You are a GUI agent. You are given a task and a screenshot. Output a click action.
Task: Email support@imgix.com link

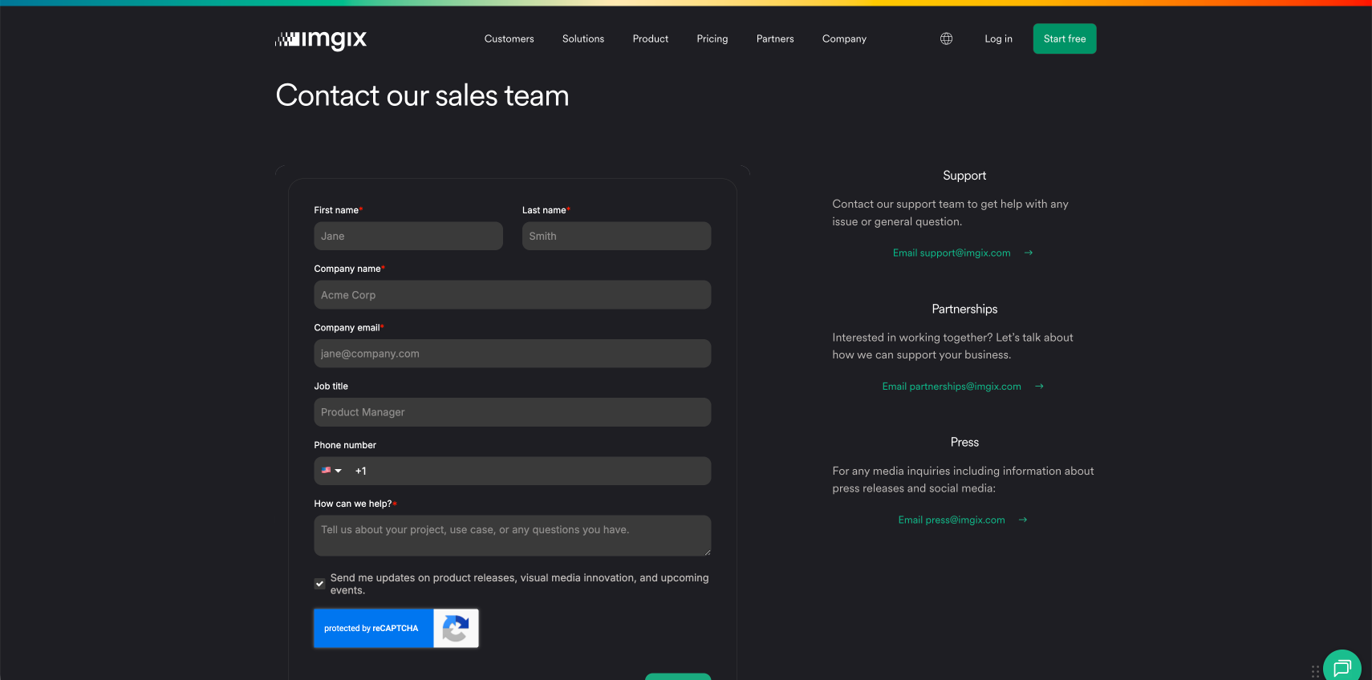click(x=952, y=253)
